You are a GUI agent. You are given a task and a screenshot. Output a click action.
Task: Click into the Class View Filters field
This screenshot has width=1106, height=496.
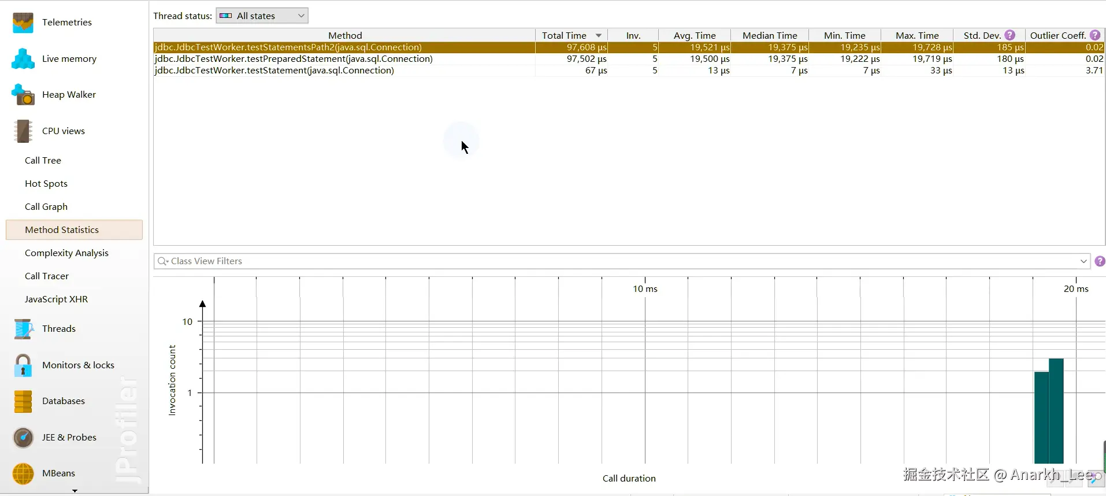click(x=621, y=261)
